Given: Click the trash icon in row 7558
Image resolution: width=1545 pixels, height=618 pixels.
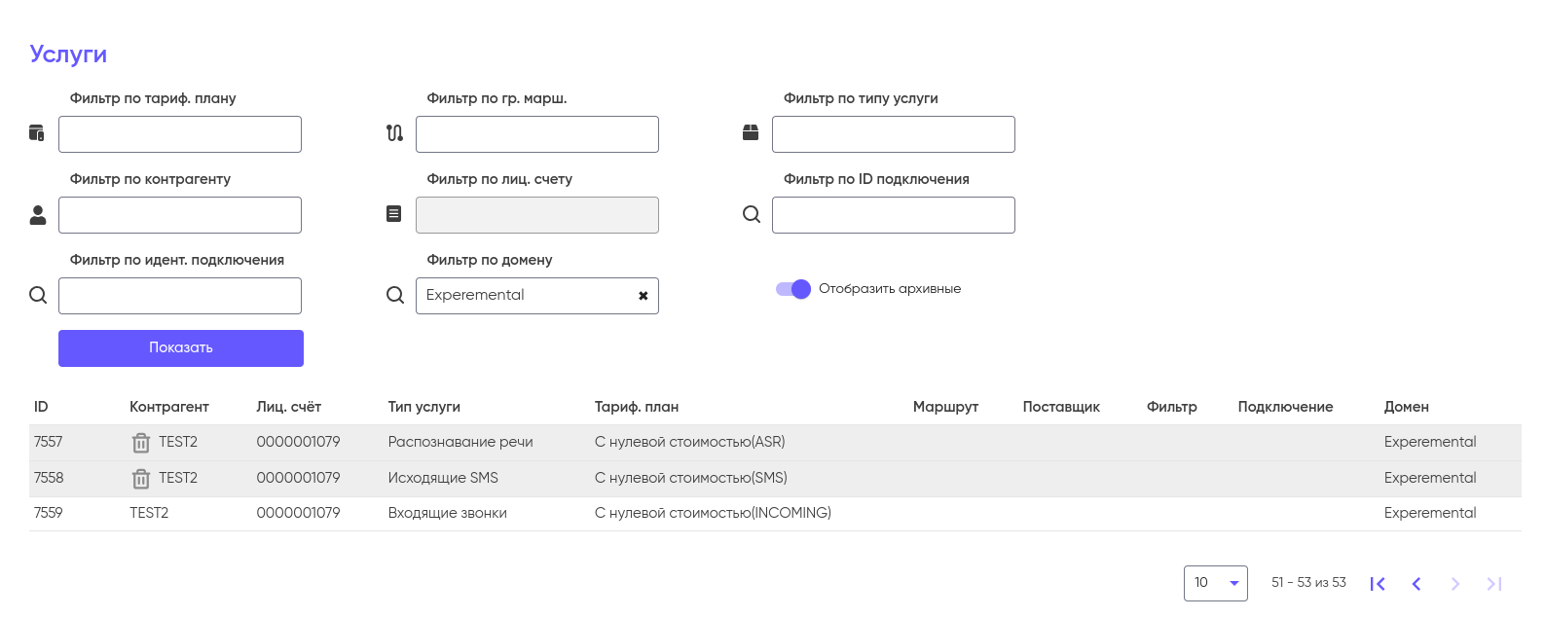Looking at the screenshot, I should coord(141,479).
